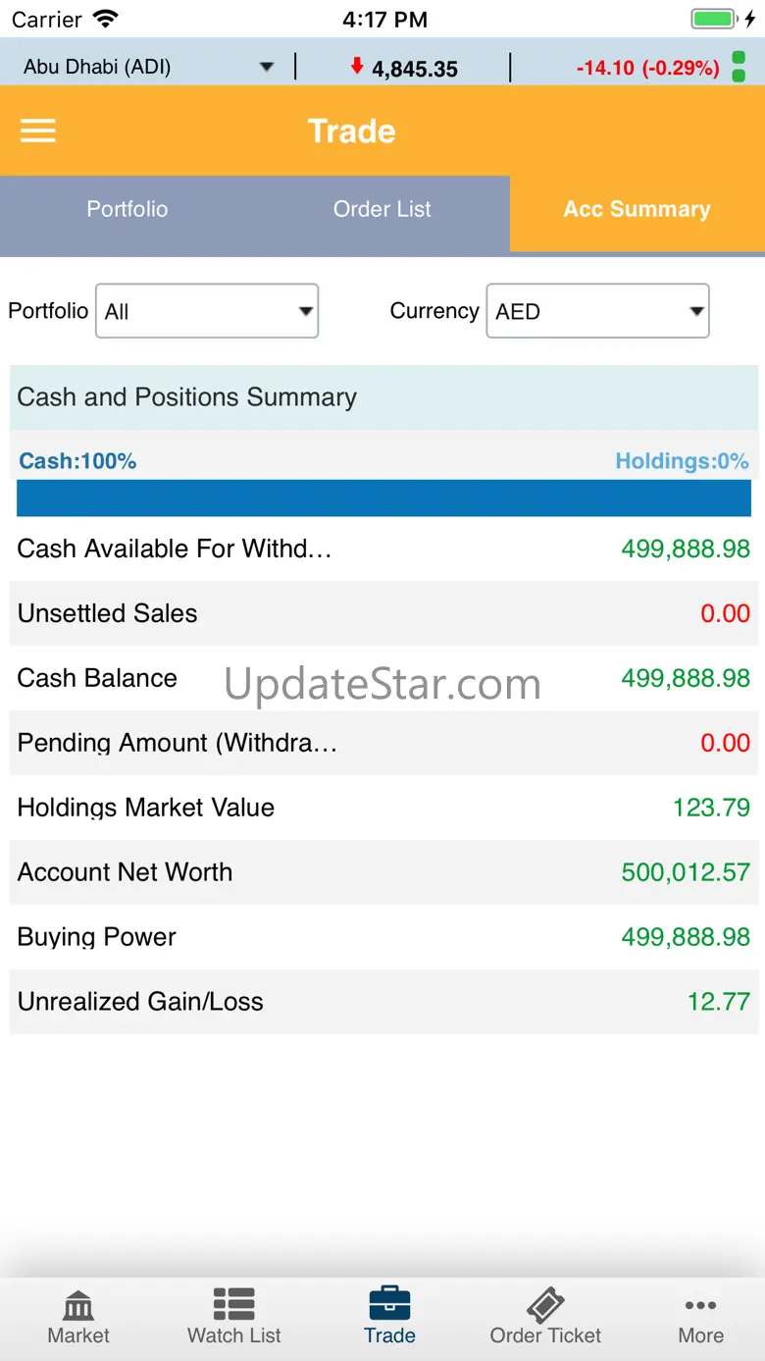Image resolution: width=765 pixels, height=1361 pixels.
Task: Tap the Holdings Market Value amount 123.79
Action: (x=711, y=808)
